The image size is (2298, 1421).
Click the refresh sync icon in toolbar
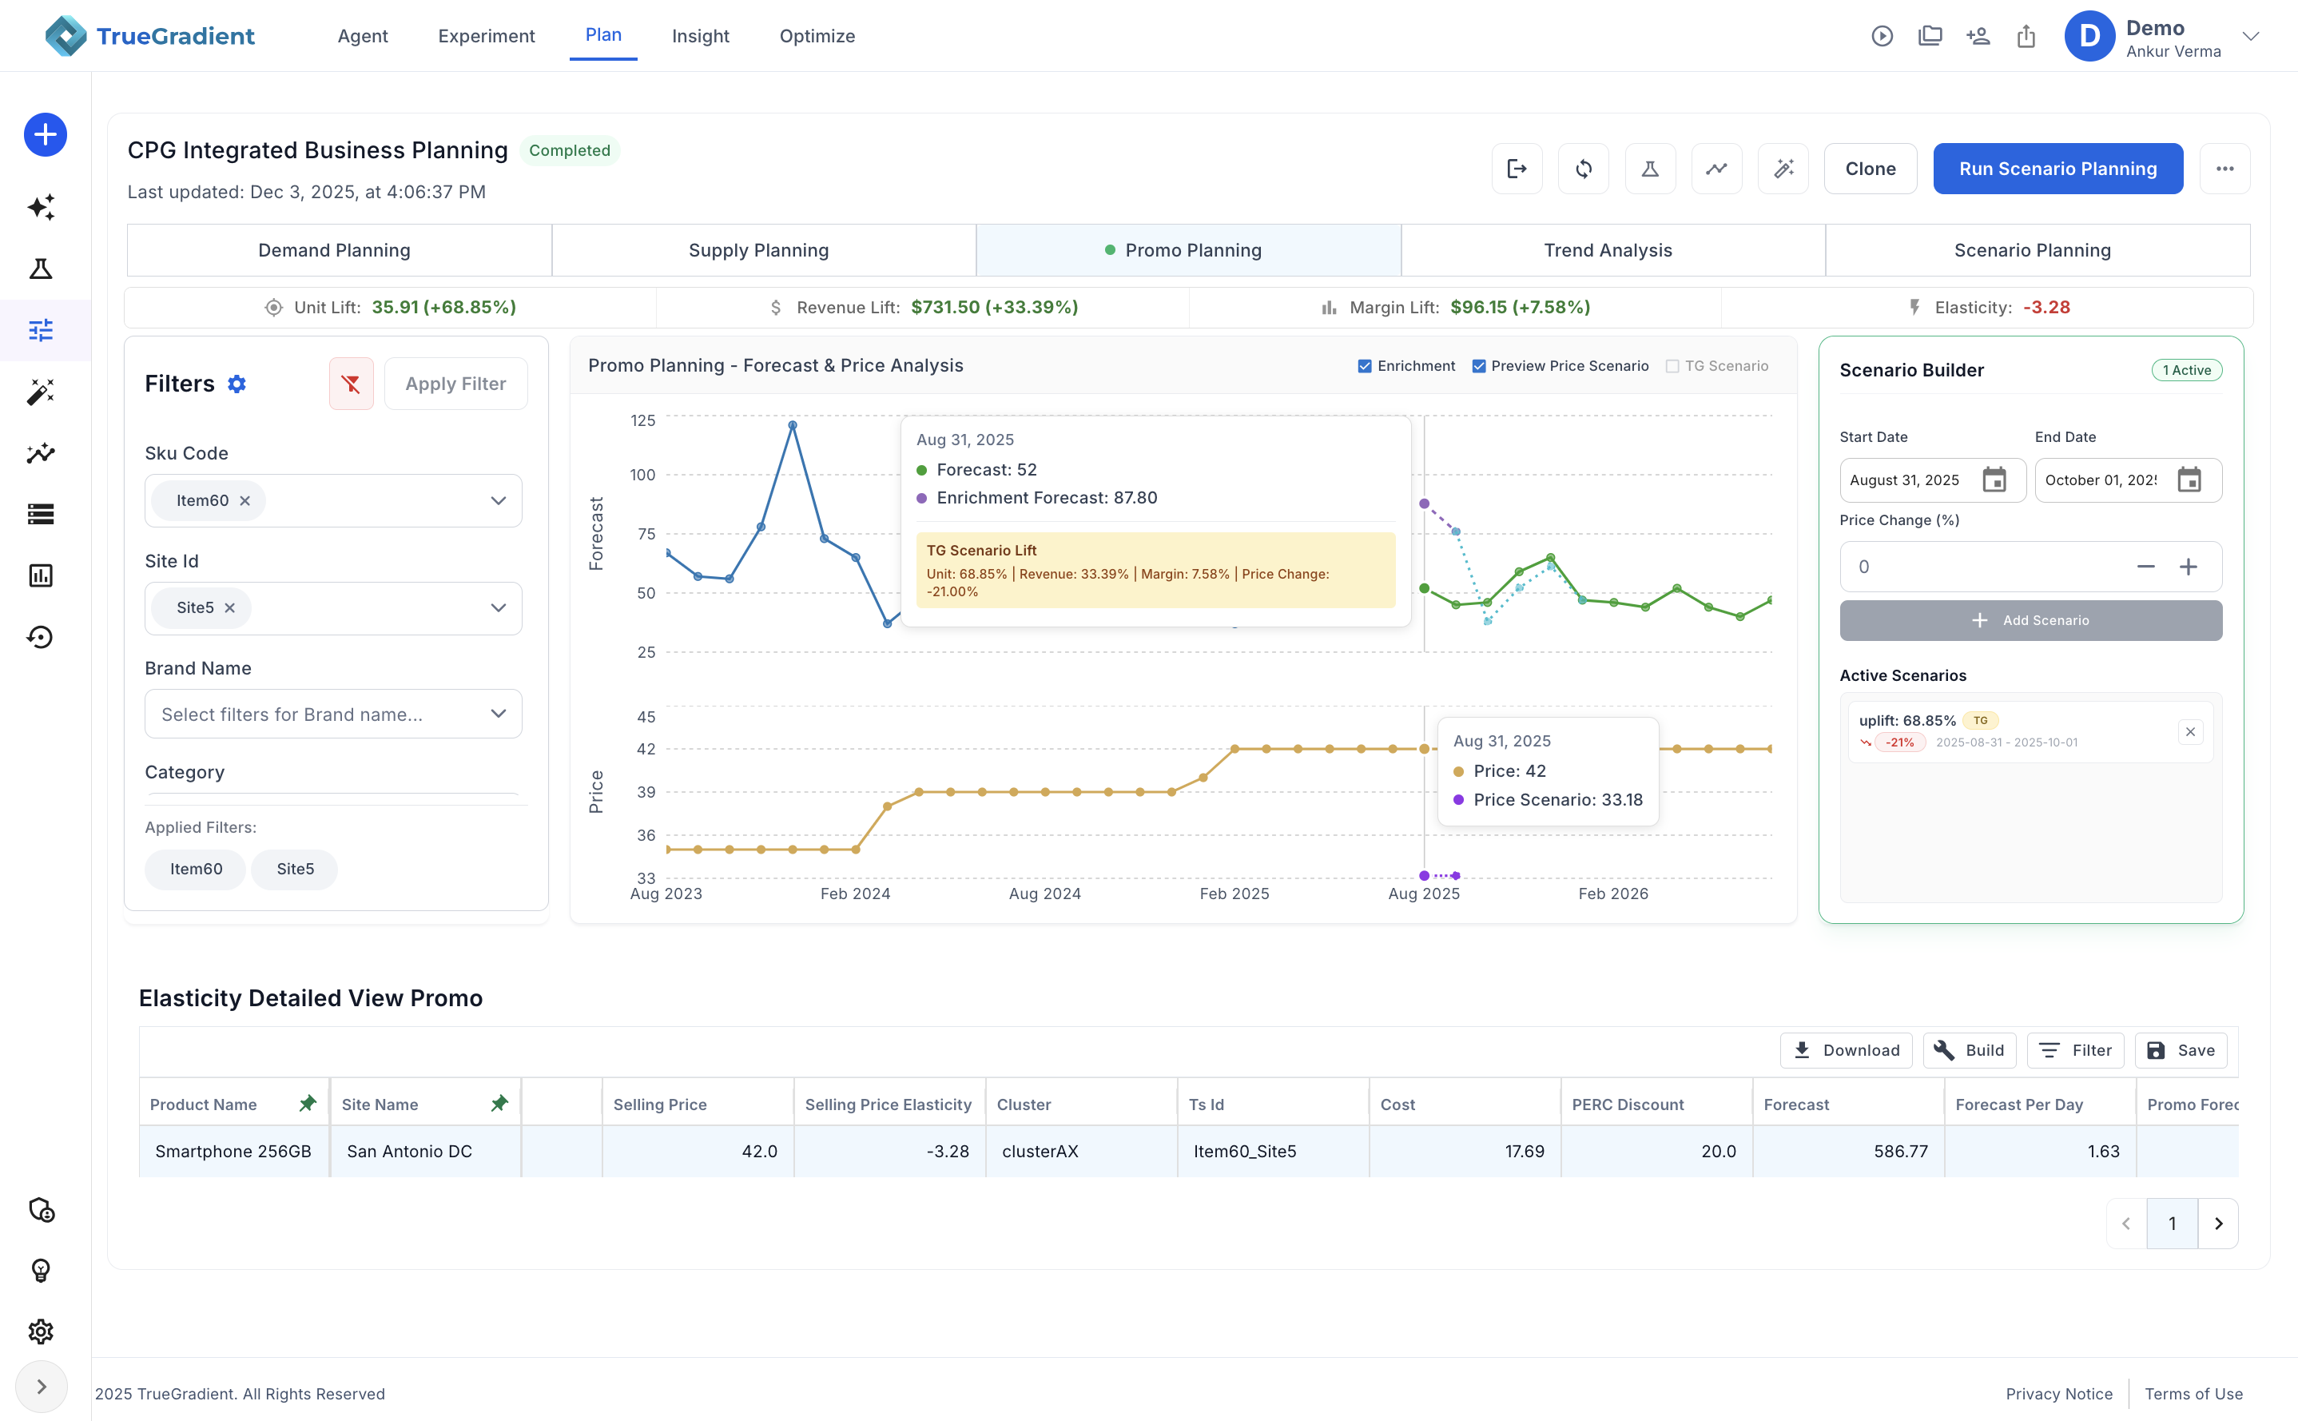coord(1583,169)
